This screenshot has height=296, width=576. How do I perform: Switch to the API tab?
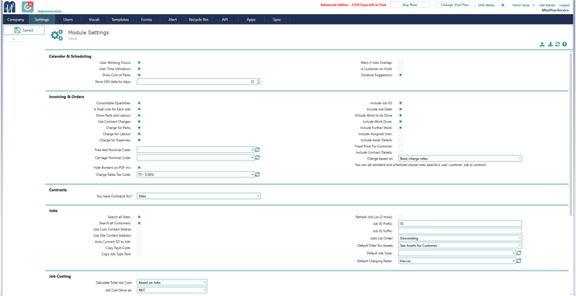[x=225, y=20]
